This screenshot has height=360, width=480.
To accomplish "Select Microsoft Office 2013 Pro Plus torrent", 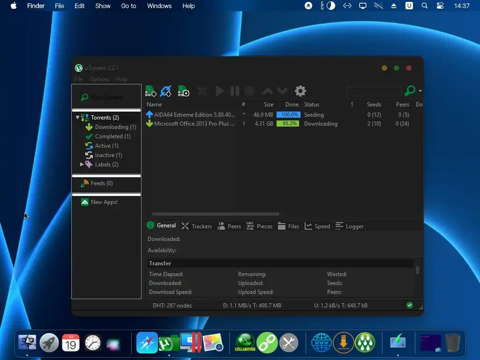I will point(194,124).
